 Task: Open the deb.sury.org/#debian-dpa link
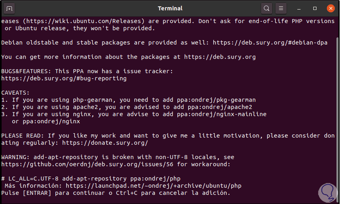pyautogui.click(x=270, y=43)
